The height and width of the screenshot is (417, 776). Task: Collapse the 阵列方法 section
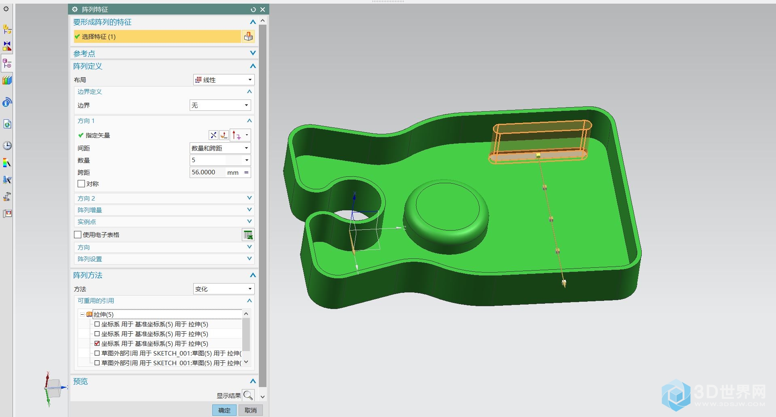tap(253, 275)
